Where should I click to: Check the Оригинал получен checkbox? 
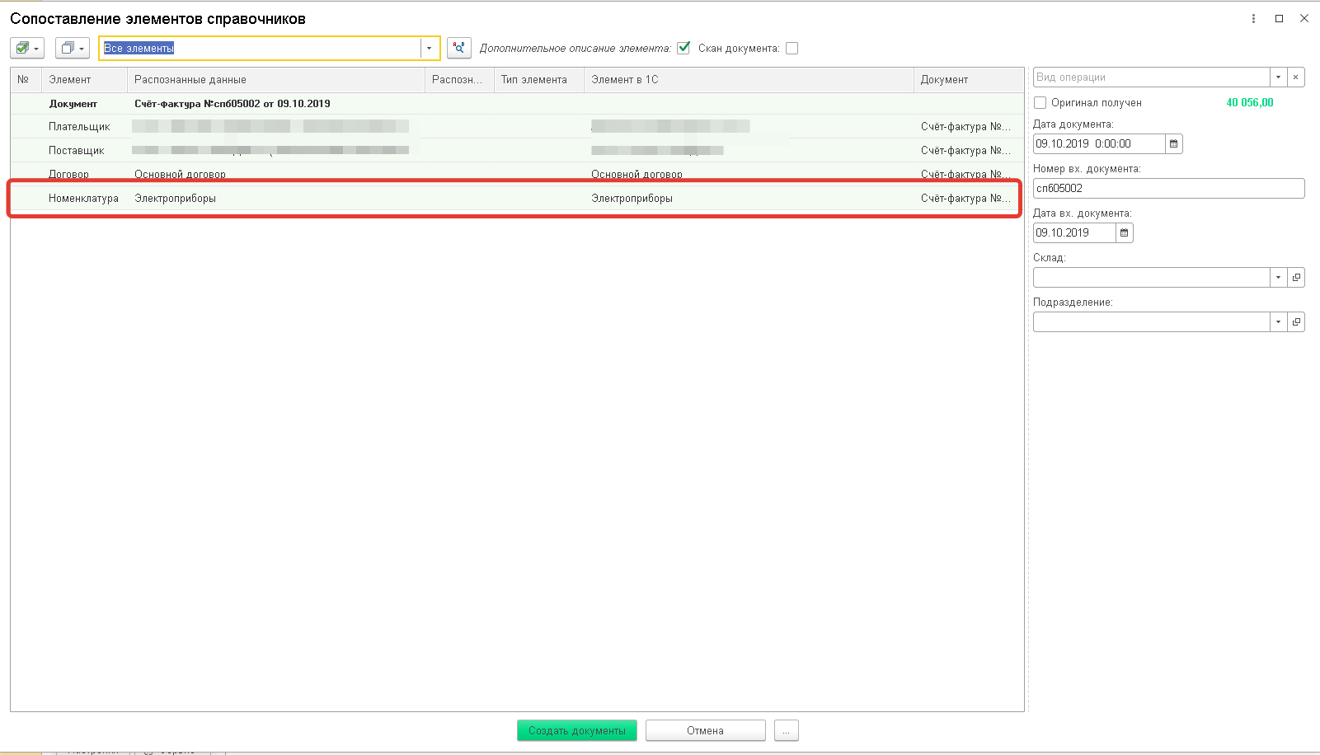[1040, 103]
